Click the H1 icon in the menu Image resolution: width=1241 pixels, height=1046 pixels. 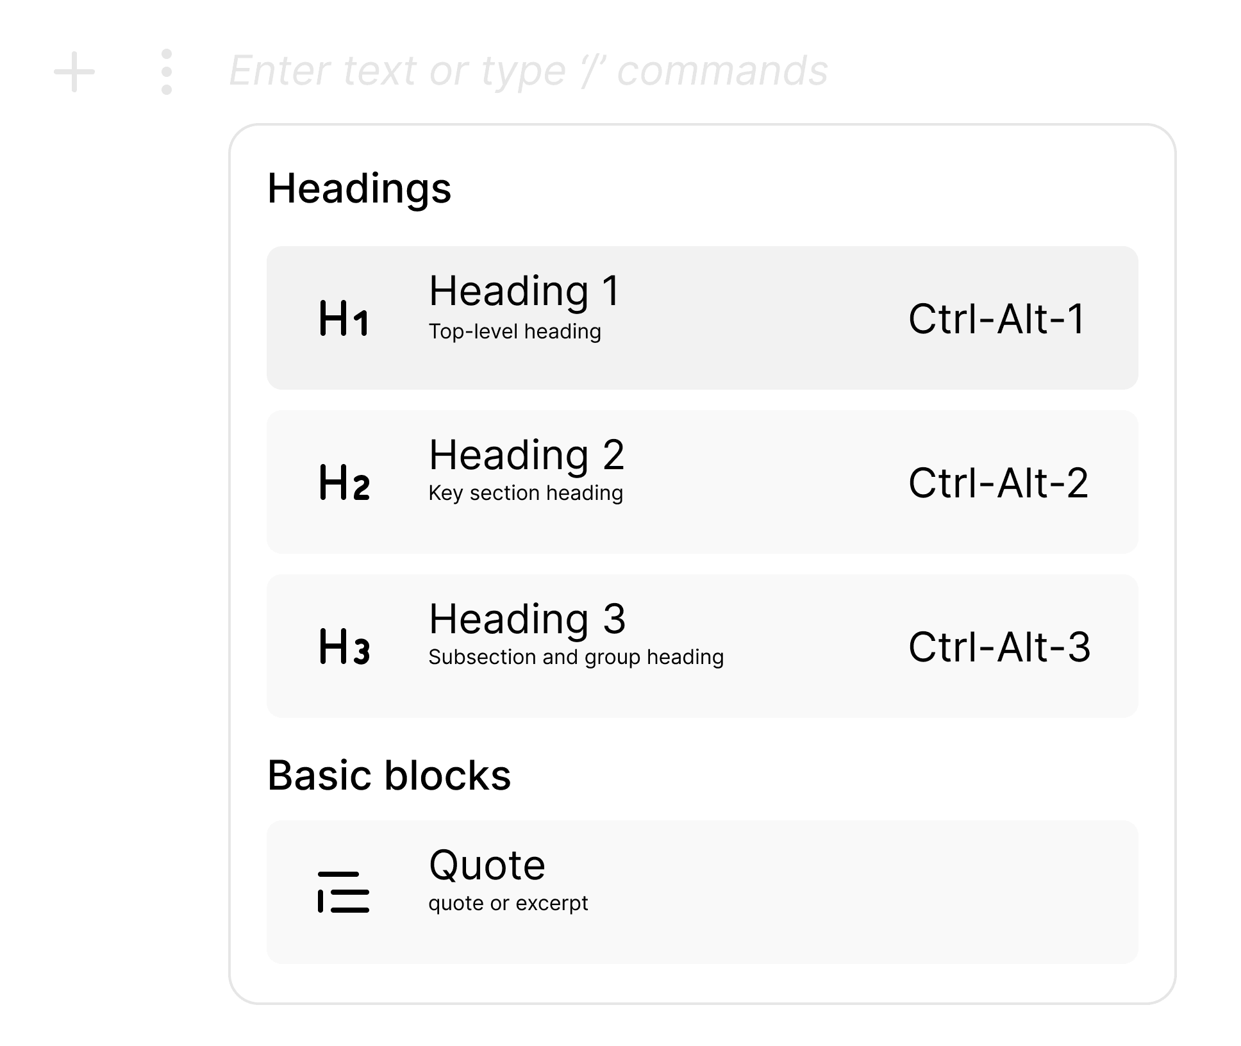click(344, 319)
